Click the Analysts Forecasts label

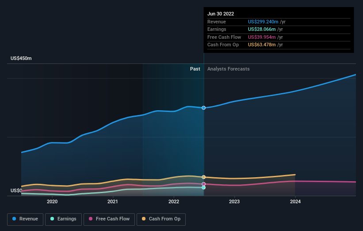pyautogui.click(x=228, y=69)
